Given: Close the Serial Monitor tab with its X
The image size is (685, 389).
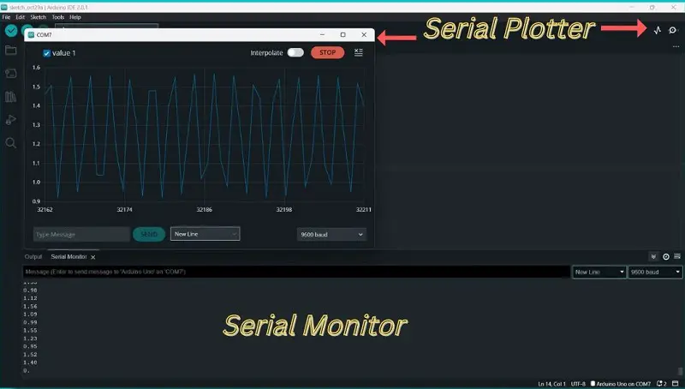Looking at the screenshot, I should coord(93,257).
